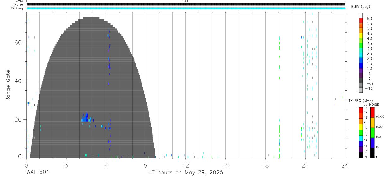Pick the lightest gray bottom ELEV swatch
The height and width of the screenshot is (179, 388).
[361, 90]
